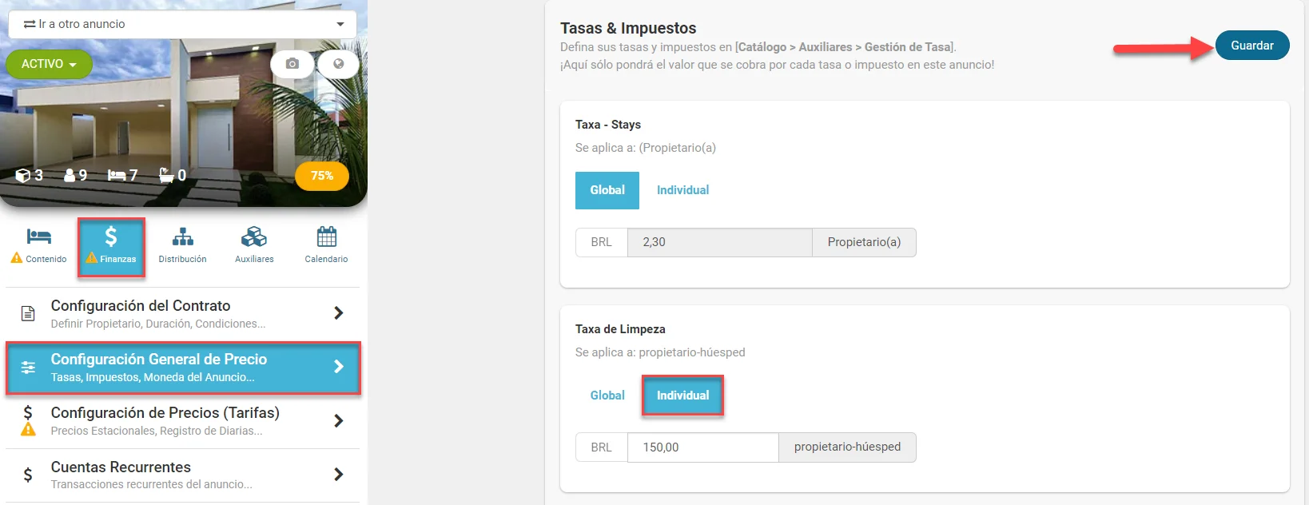Image resolution: width=1309 pixels, height=505 pixels.
Task: Switch Taxa - Stays to Individual
Action: click(682, 190)
